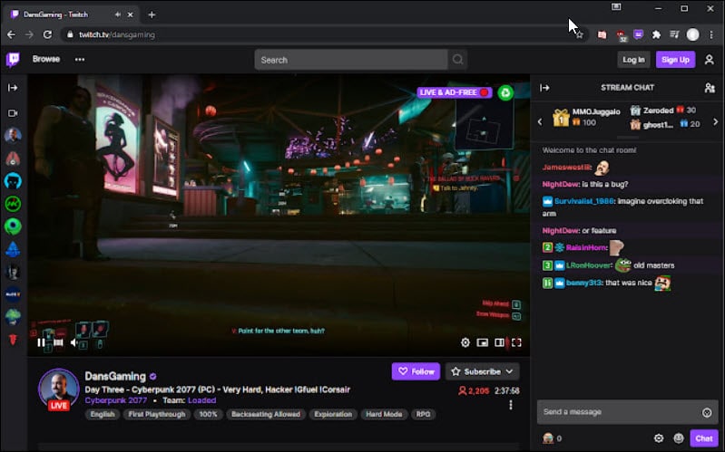Open the first recommended channel avatar in sidebar

(x=13, y=136)
